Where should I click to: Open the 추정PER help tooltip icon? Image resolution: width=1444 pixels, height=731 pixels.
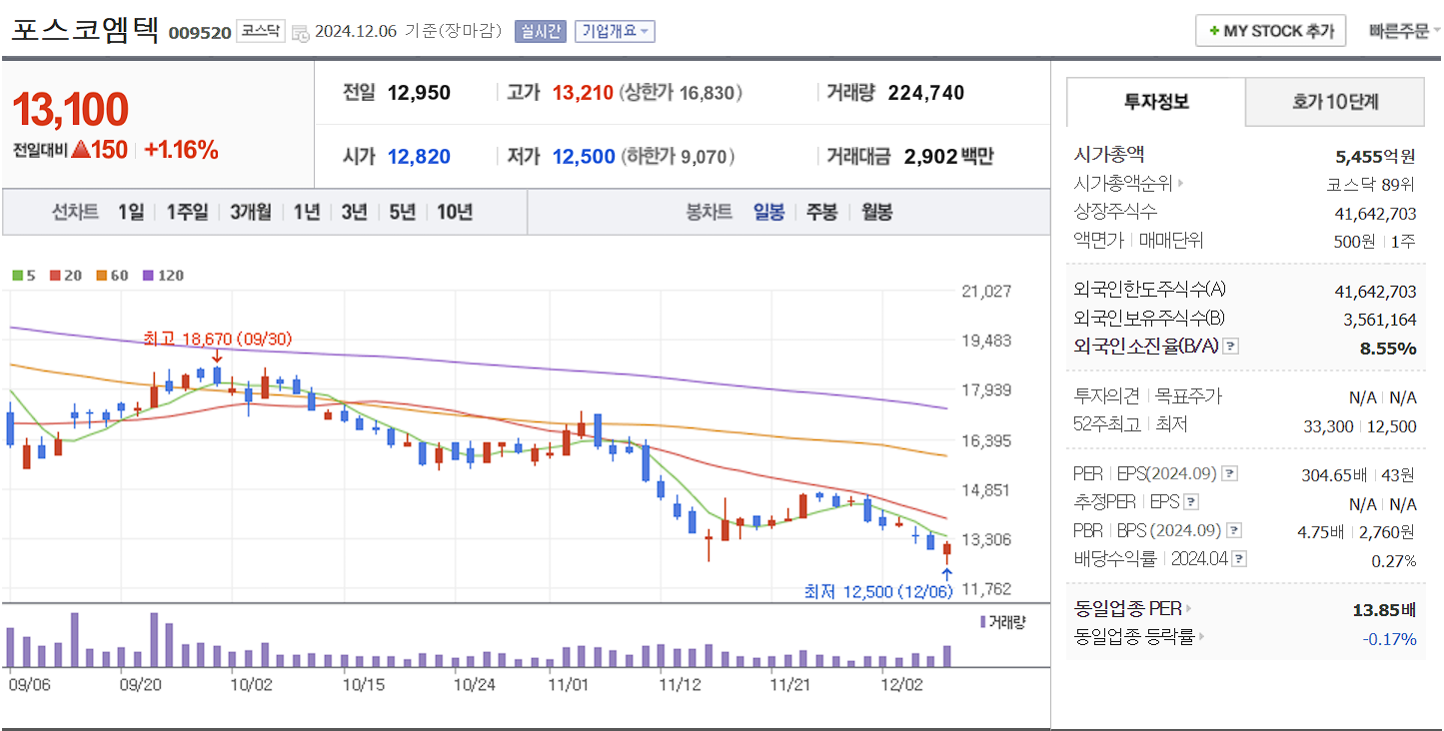tap(1191, 502)
